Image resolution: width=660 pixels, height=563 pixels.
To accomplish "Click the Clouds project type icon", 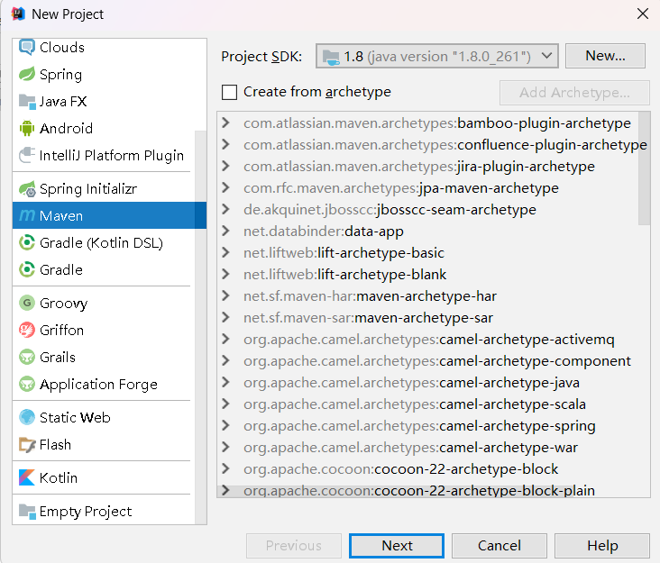I will click(x=27, y=47).
